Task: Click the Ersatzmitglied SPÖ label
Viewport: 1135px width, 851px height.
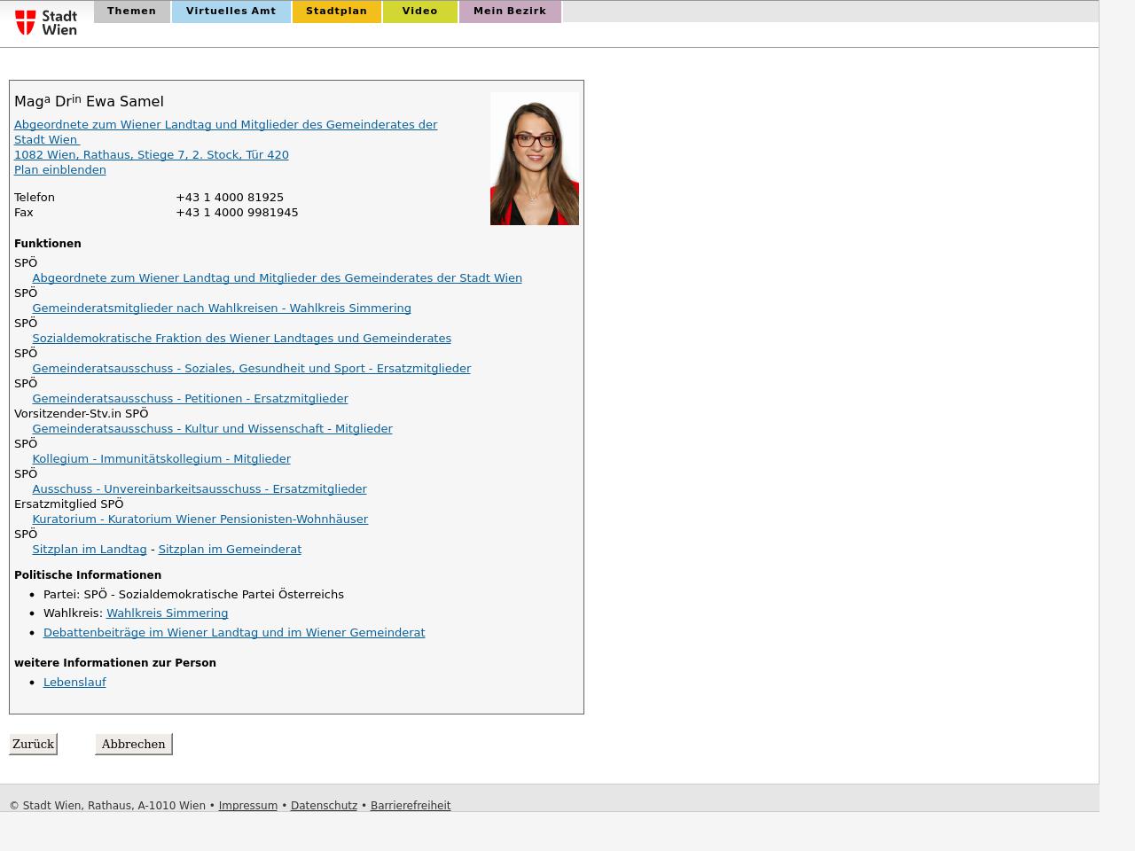Action: (69, 504)
